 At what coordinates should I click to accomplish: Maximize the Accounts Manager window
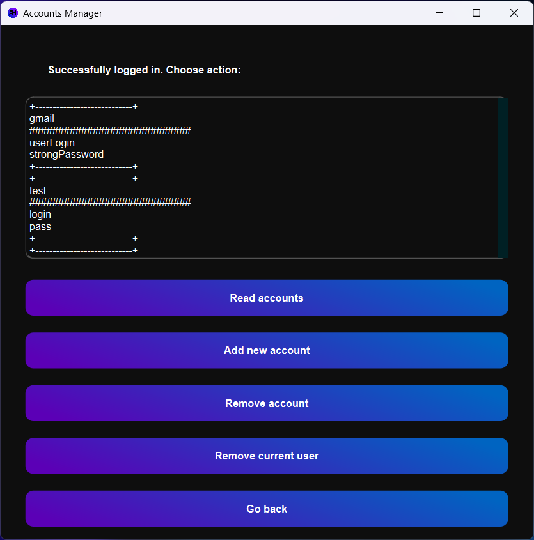coord(476,13)
